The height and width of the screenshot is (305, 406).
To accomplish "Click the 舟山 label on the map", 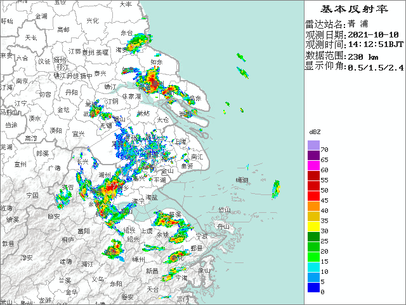I will (223, 226).
